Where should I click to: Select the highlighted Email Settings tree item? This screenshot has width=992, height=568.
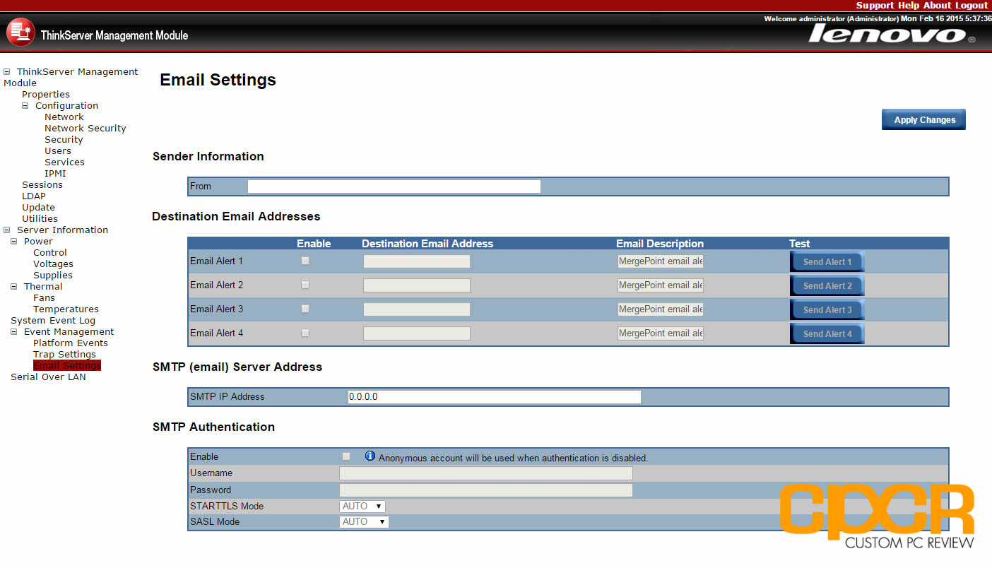(x=67, y=365)
